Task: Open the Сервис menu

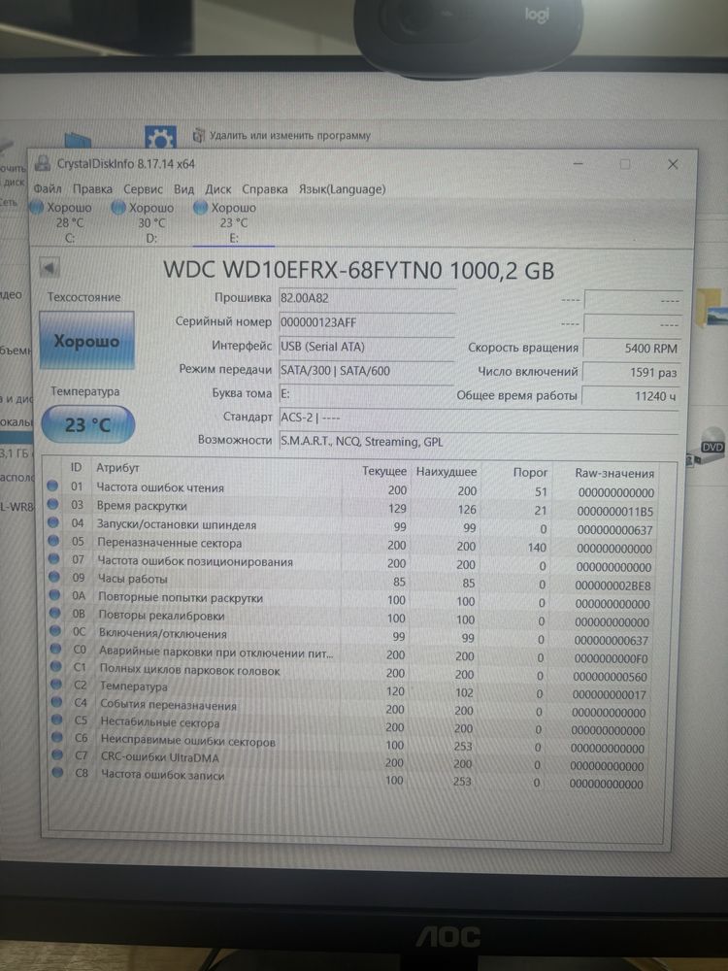Action: point(143,189)
